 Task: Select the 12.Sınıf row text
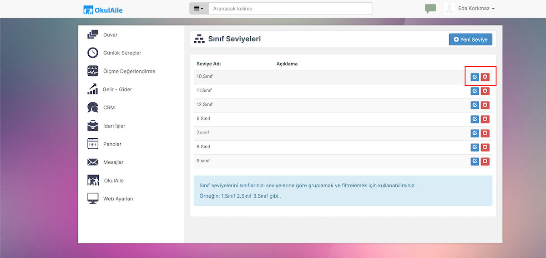tap(204, 104)
